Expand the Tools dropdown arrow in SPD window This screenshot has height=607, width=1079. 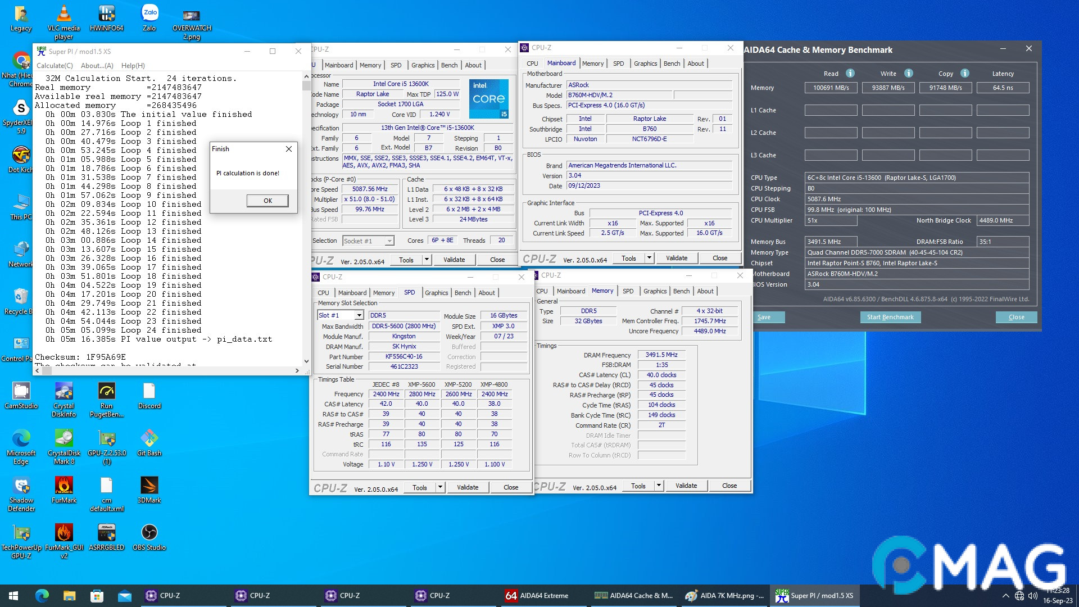(x=440, y=488)
